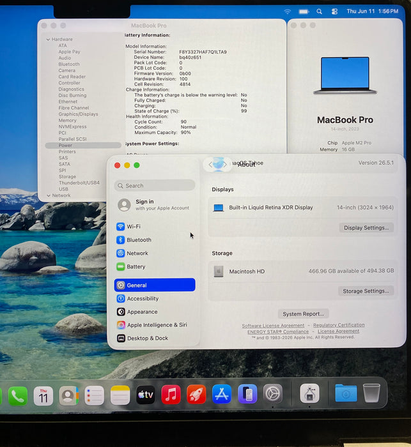
Task: Open Notes from the Dock
Action: (x=120, y=396)
